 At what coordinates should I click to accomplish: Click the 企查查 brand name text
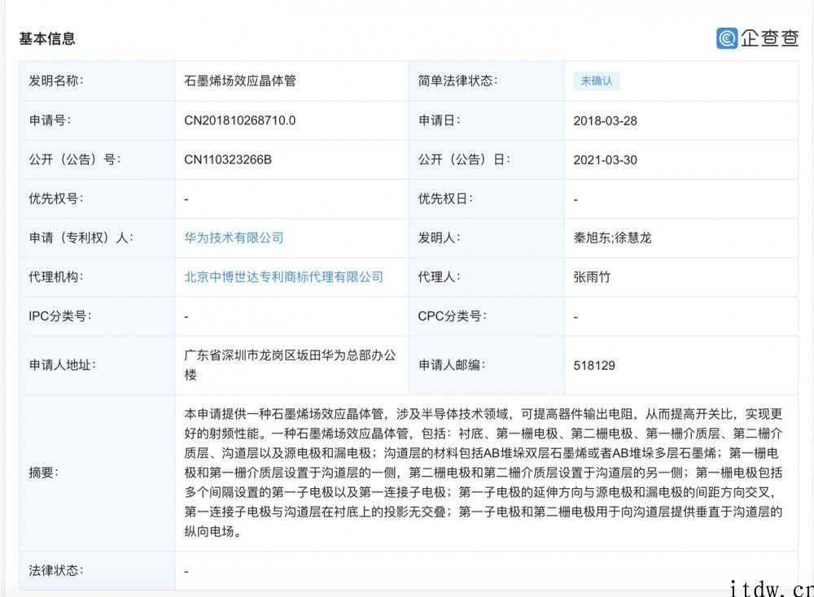pos(769,38)
